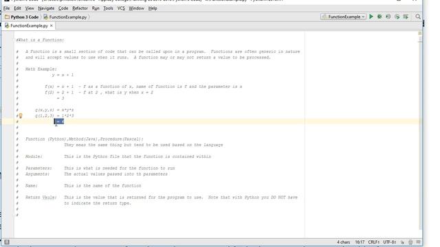
Task: Click the intention light bulb in the gutter
Action: point(21,116)
